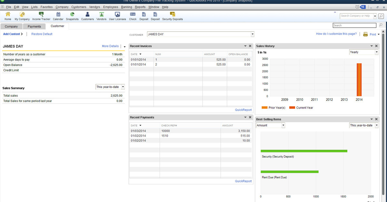The height and width of the screenshot is (202, 387).
Task: Click the User Licenses icon
Action: click(117, 14)
